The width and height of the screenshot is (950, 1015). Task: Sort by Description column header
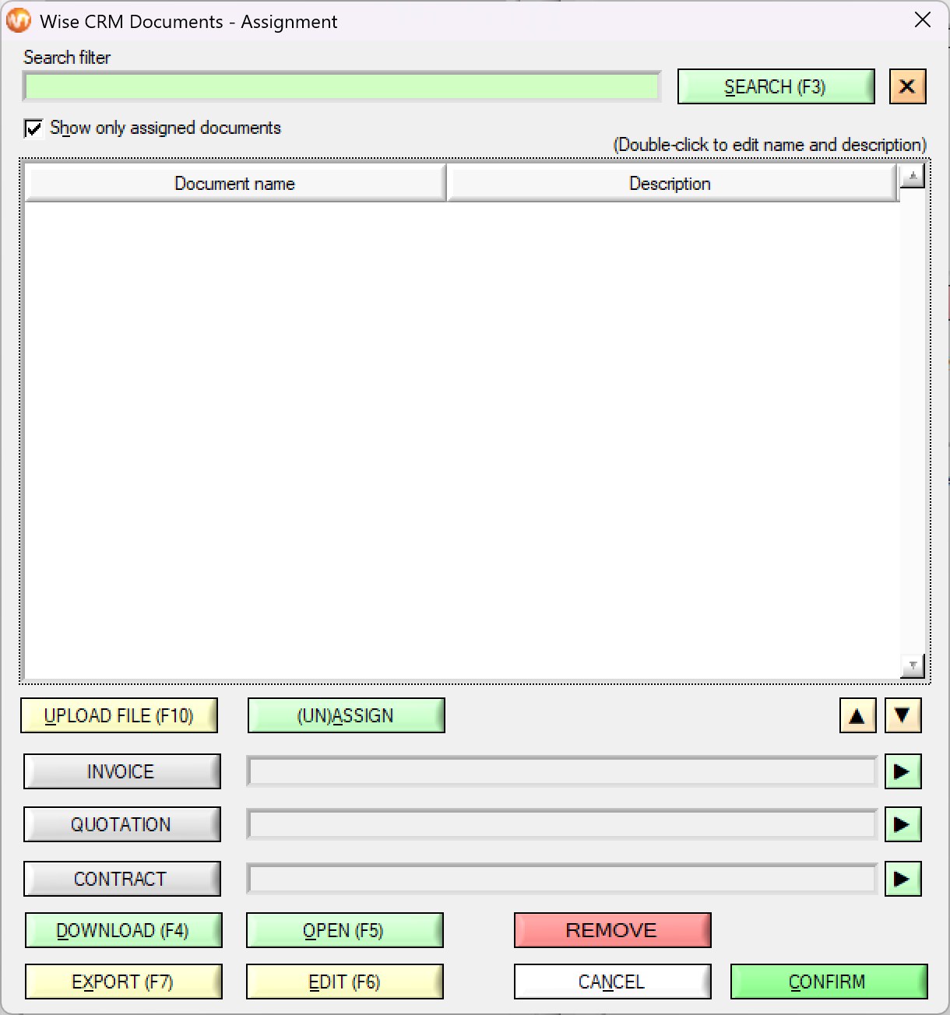coord(673,184)
